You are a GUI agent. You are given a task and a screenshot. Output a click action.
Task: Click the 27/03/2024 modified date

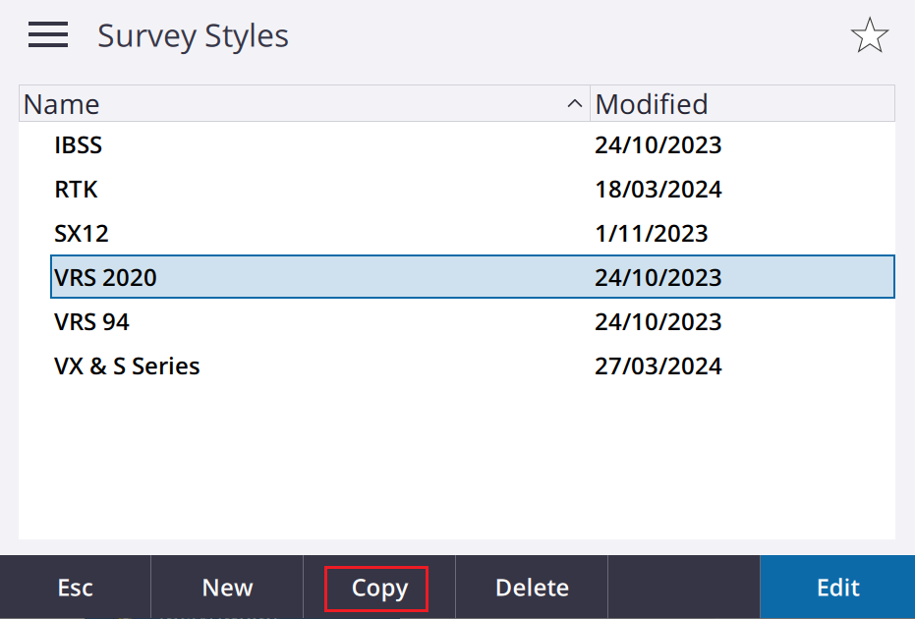[x=658, y=366]
